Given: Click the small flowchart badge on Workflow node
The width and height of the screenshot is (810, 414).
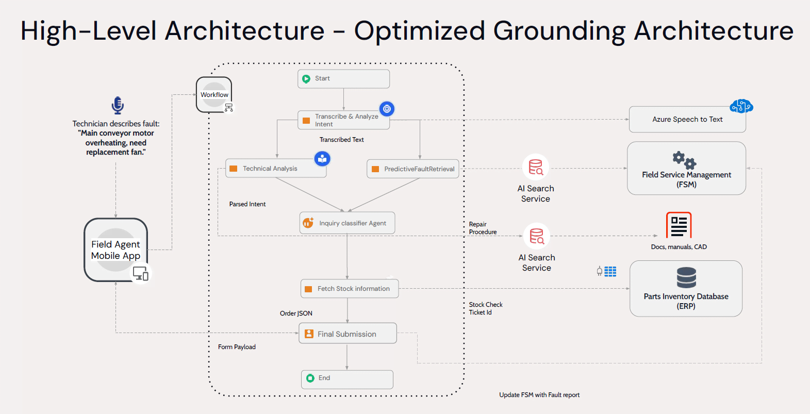Looking at the screenshot, I should click(x=229, y=107).
